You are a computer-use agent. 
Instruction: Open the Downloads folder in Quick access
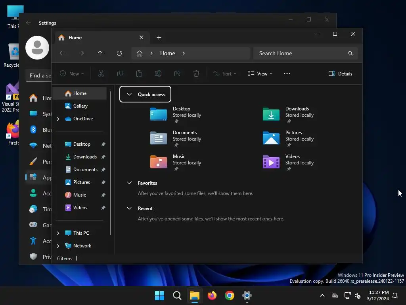(288, 115)
